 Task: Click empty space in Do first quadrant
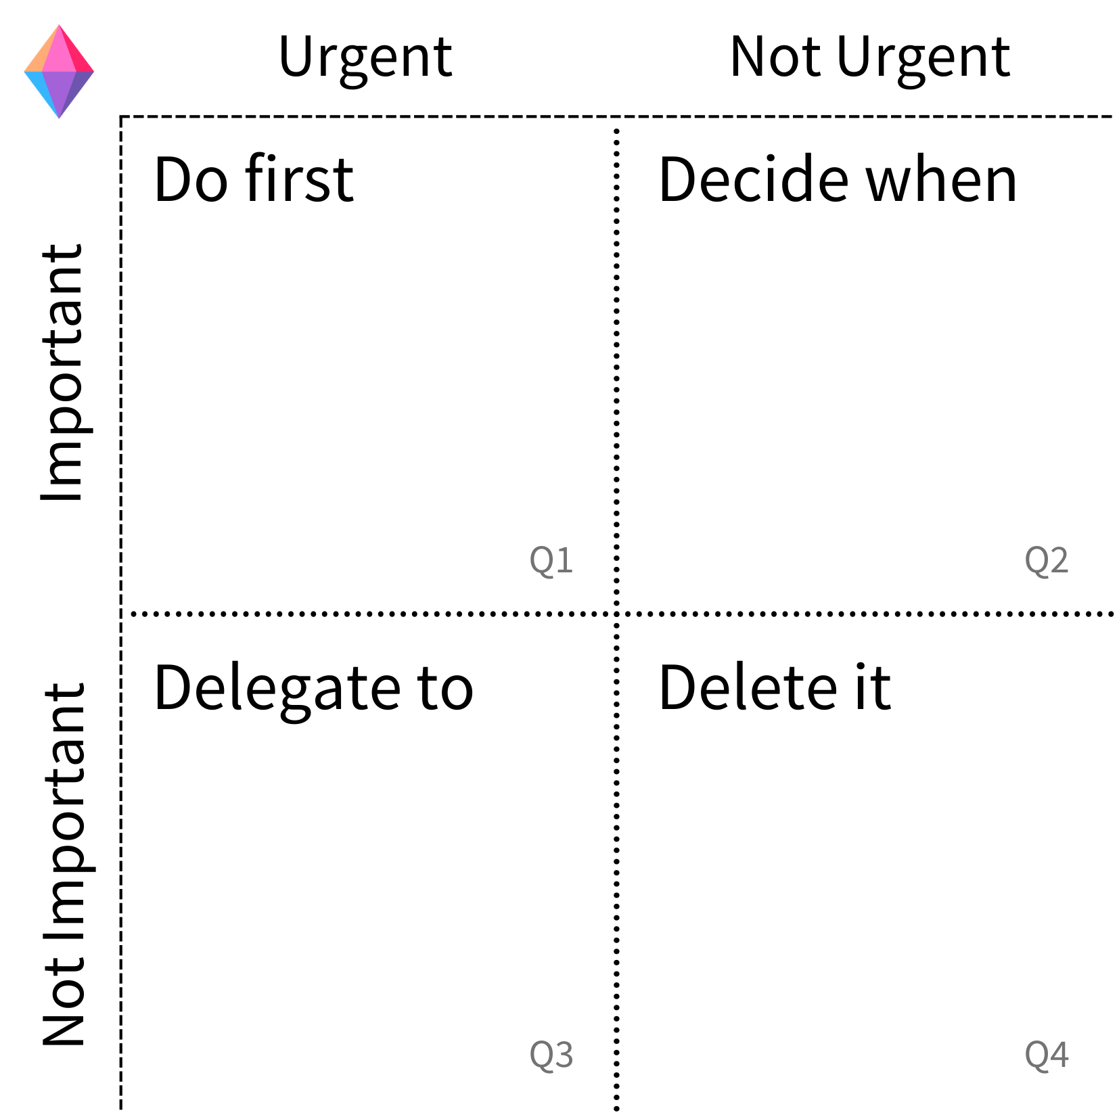(365, 379)
